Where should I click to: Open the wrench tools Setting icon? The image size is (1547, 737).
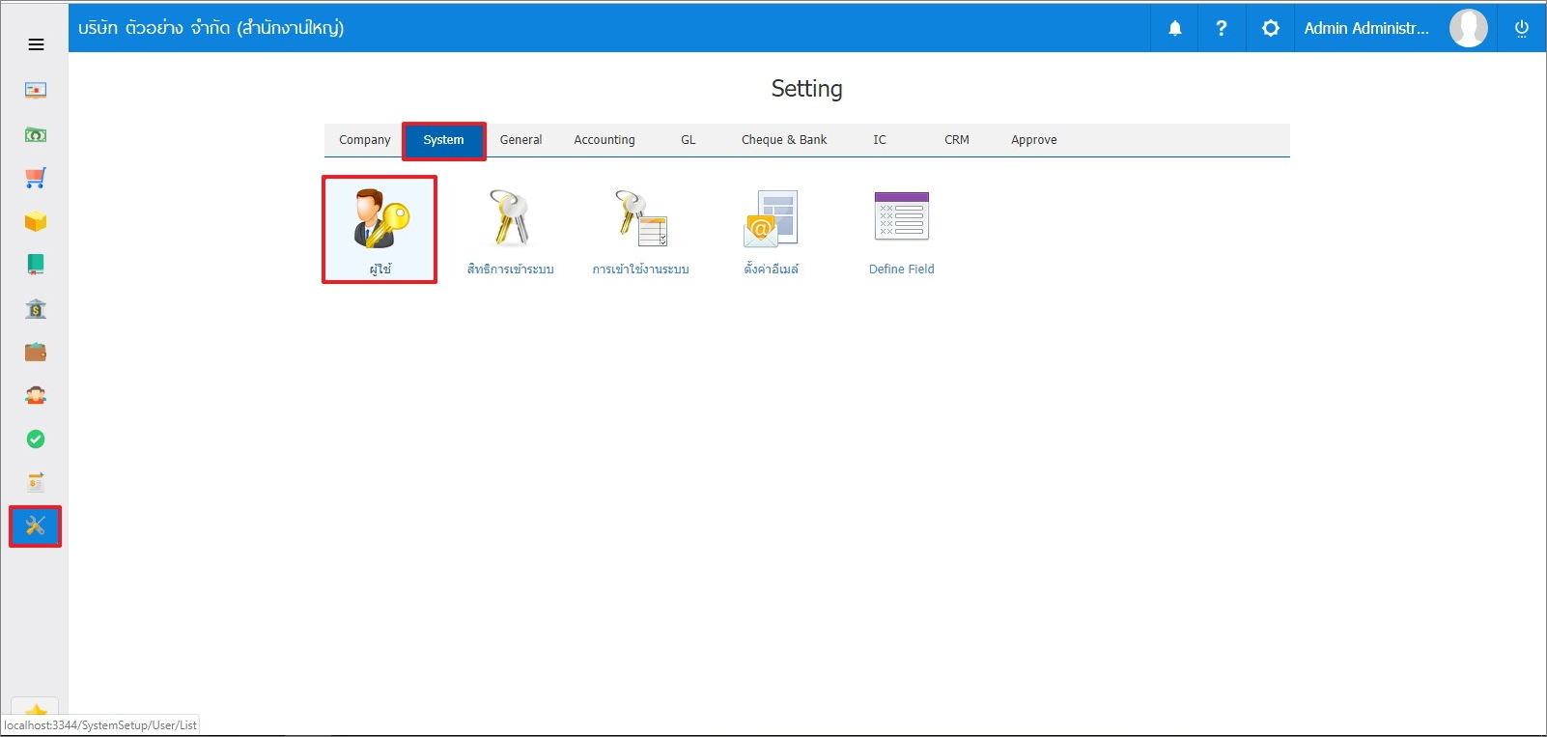[x=36, y=526]
